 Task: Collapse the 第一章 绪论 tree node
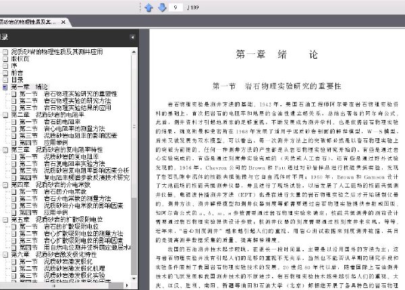coord(5,87)
